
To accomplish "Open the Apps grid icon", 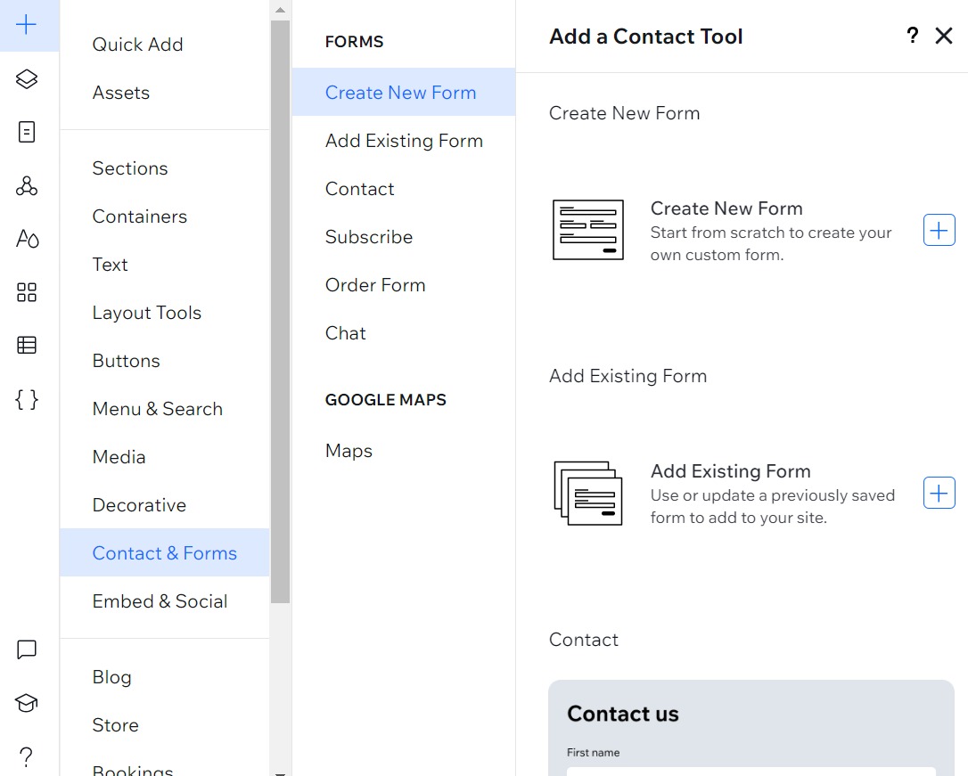I will (x=27, y=292).
